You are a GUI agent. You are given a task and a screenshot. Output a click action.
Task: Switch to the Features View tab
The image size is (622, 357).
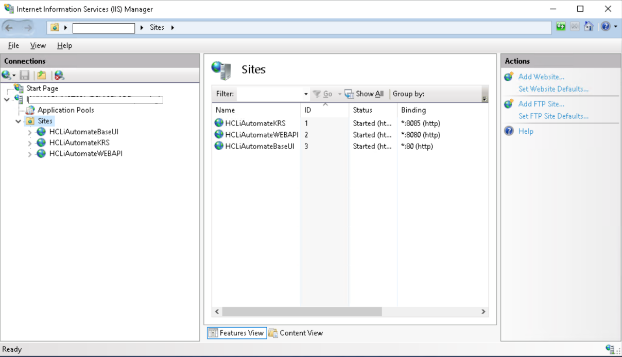(x=237, y=333)
